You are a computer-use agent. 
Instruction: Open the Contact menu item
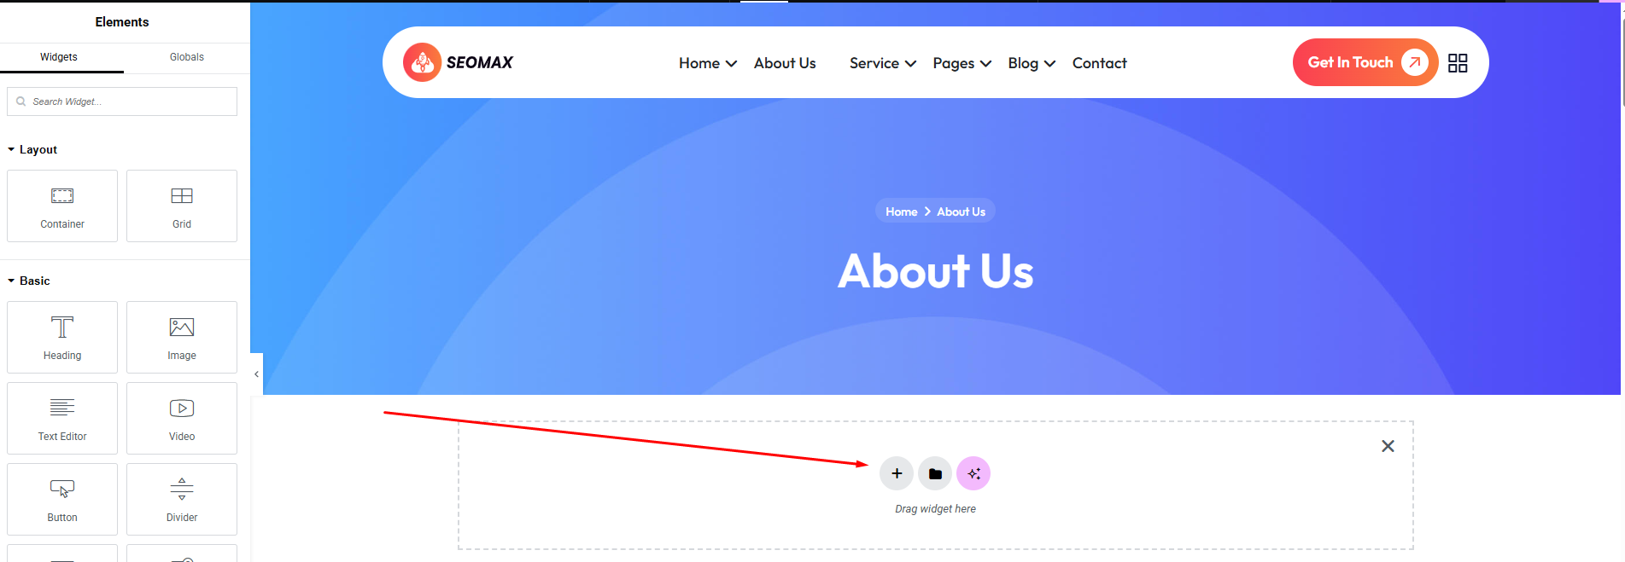point(1100,63)
